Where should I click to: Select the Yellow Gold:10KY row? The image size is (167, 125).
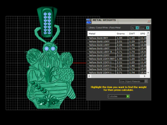(x=117, y=41)
